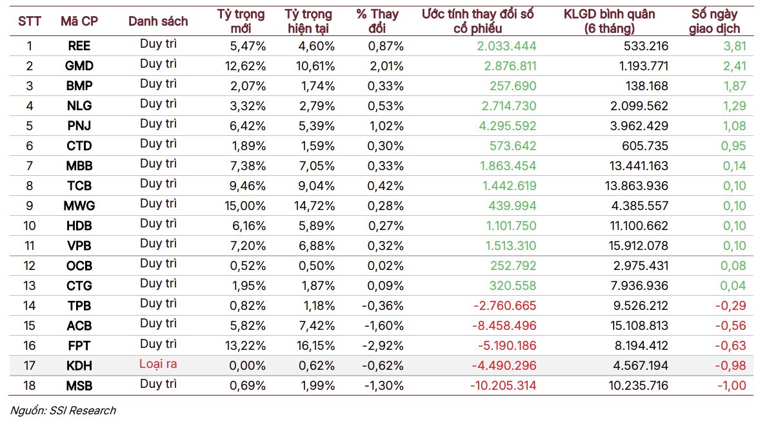This screenshot has width=758, height=422.
Task: Click the REE stock ticker
Action: (x=79, y=46)
